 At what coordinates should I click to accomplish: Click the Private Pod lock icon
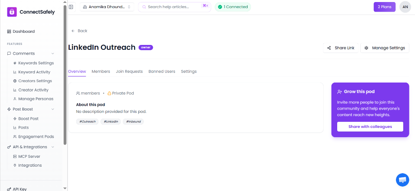[x=109, y=93]
